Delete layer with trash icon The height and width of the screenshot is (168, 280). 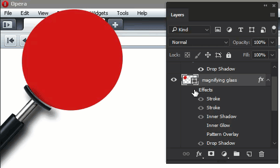[x=262, y=154]
